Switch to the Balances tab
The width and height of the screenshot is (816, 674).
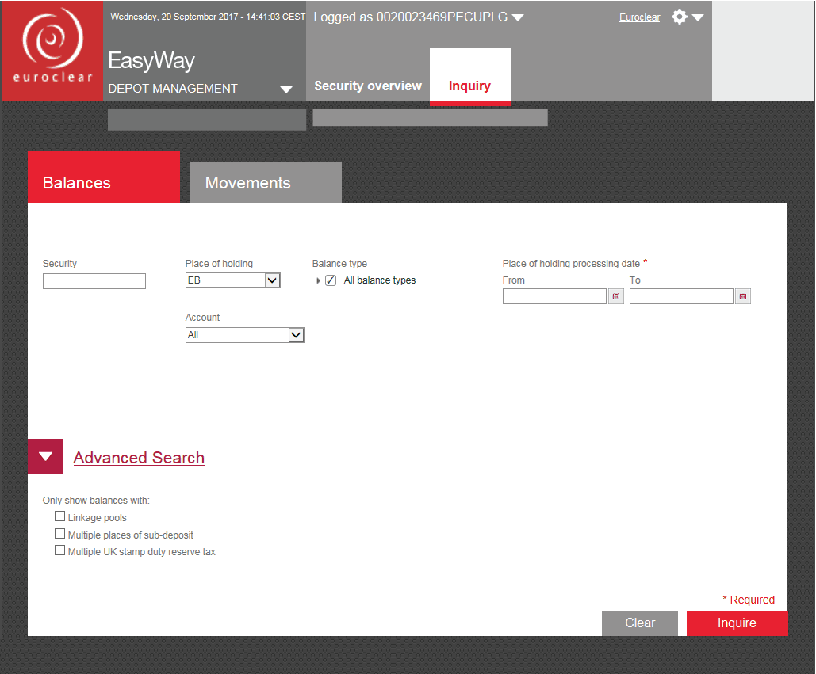coord(104,177)
